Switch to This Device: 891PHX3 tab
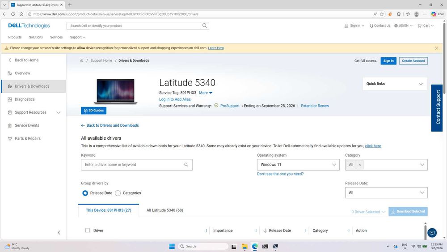 (x=108, y=210)
